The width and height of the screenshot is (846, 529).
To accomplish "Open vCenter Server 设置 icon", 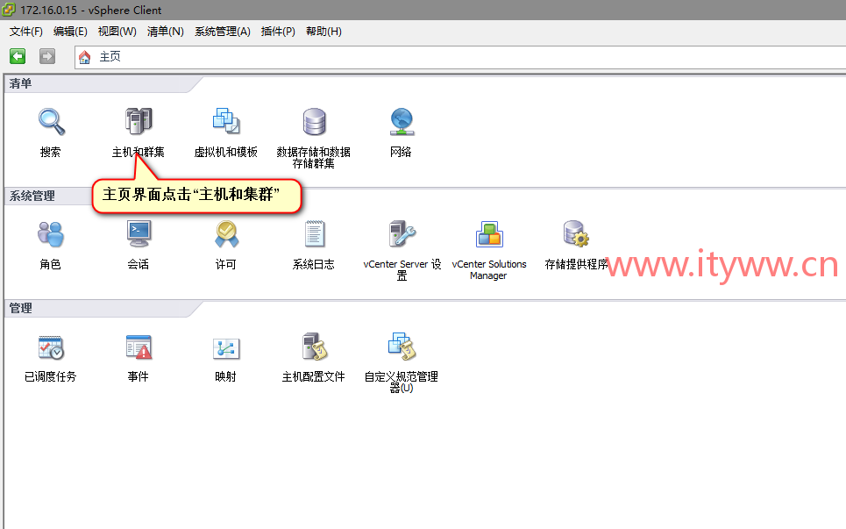I will click(x=402, y=233).
